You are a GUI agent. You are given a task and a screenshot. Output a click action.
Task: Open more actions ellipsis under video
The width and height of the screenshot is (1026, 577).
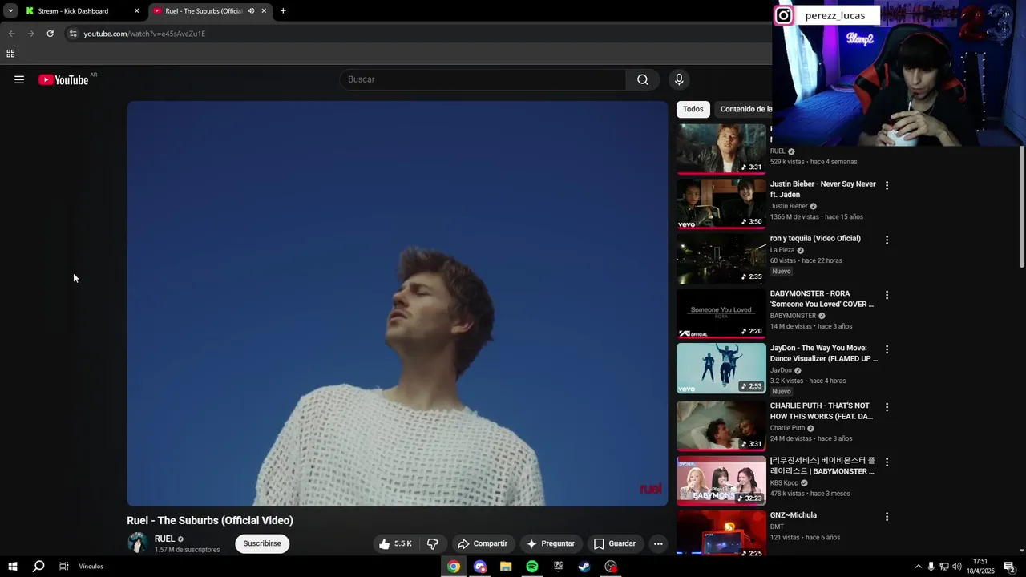[658, 543]
